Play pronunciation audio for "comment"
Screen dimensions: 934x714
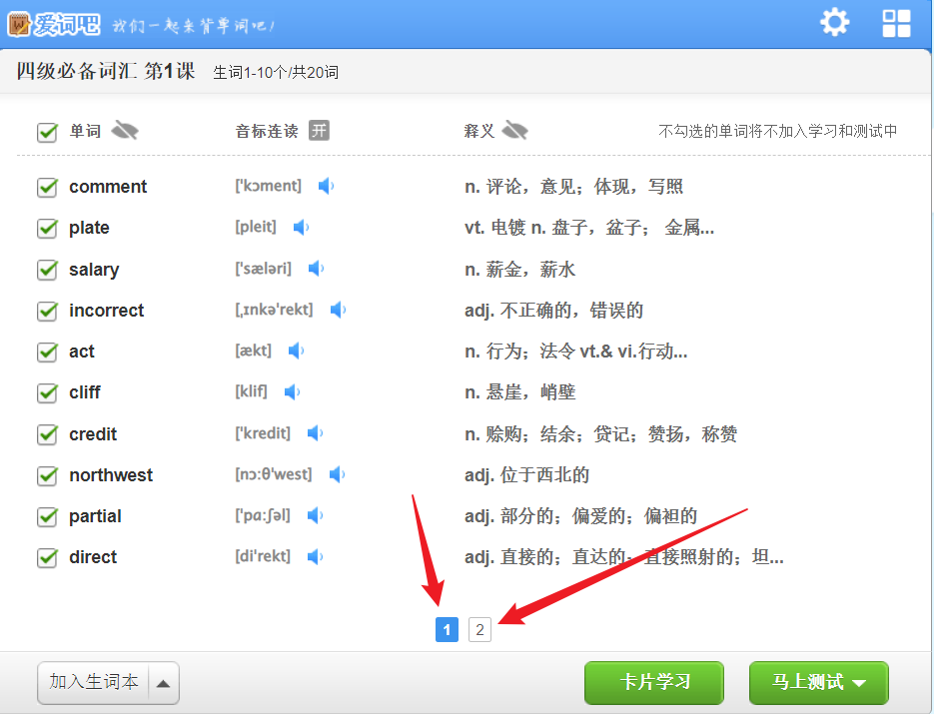click(327, 187)
